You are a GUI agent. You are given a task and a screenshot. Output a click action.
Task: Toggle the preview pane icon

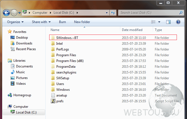pyautogui.click(x=168, y=22)
